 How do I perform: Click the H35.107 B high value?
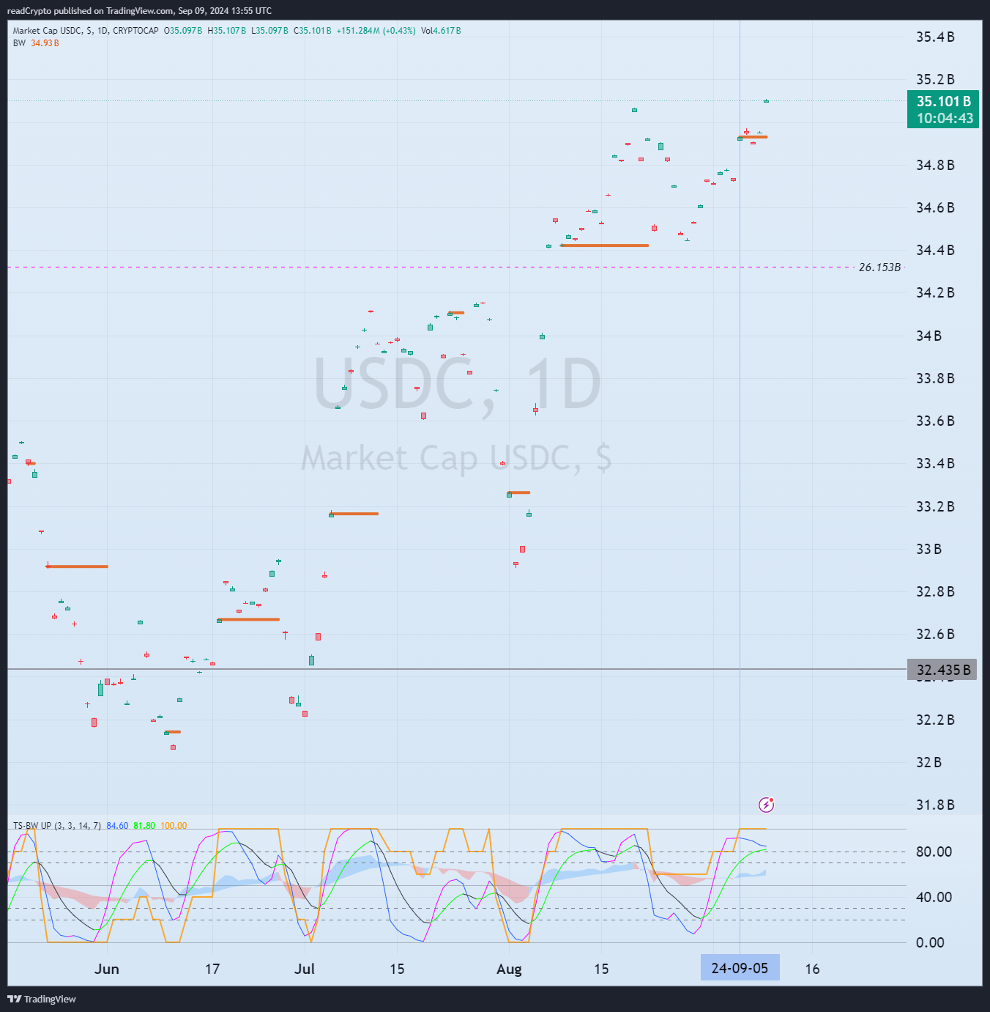(227, 31)
